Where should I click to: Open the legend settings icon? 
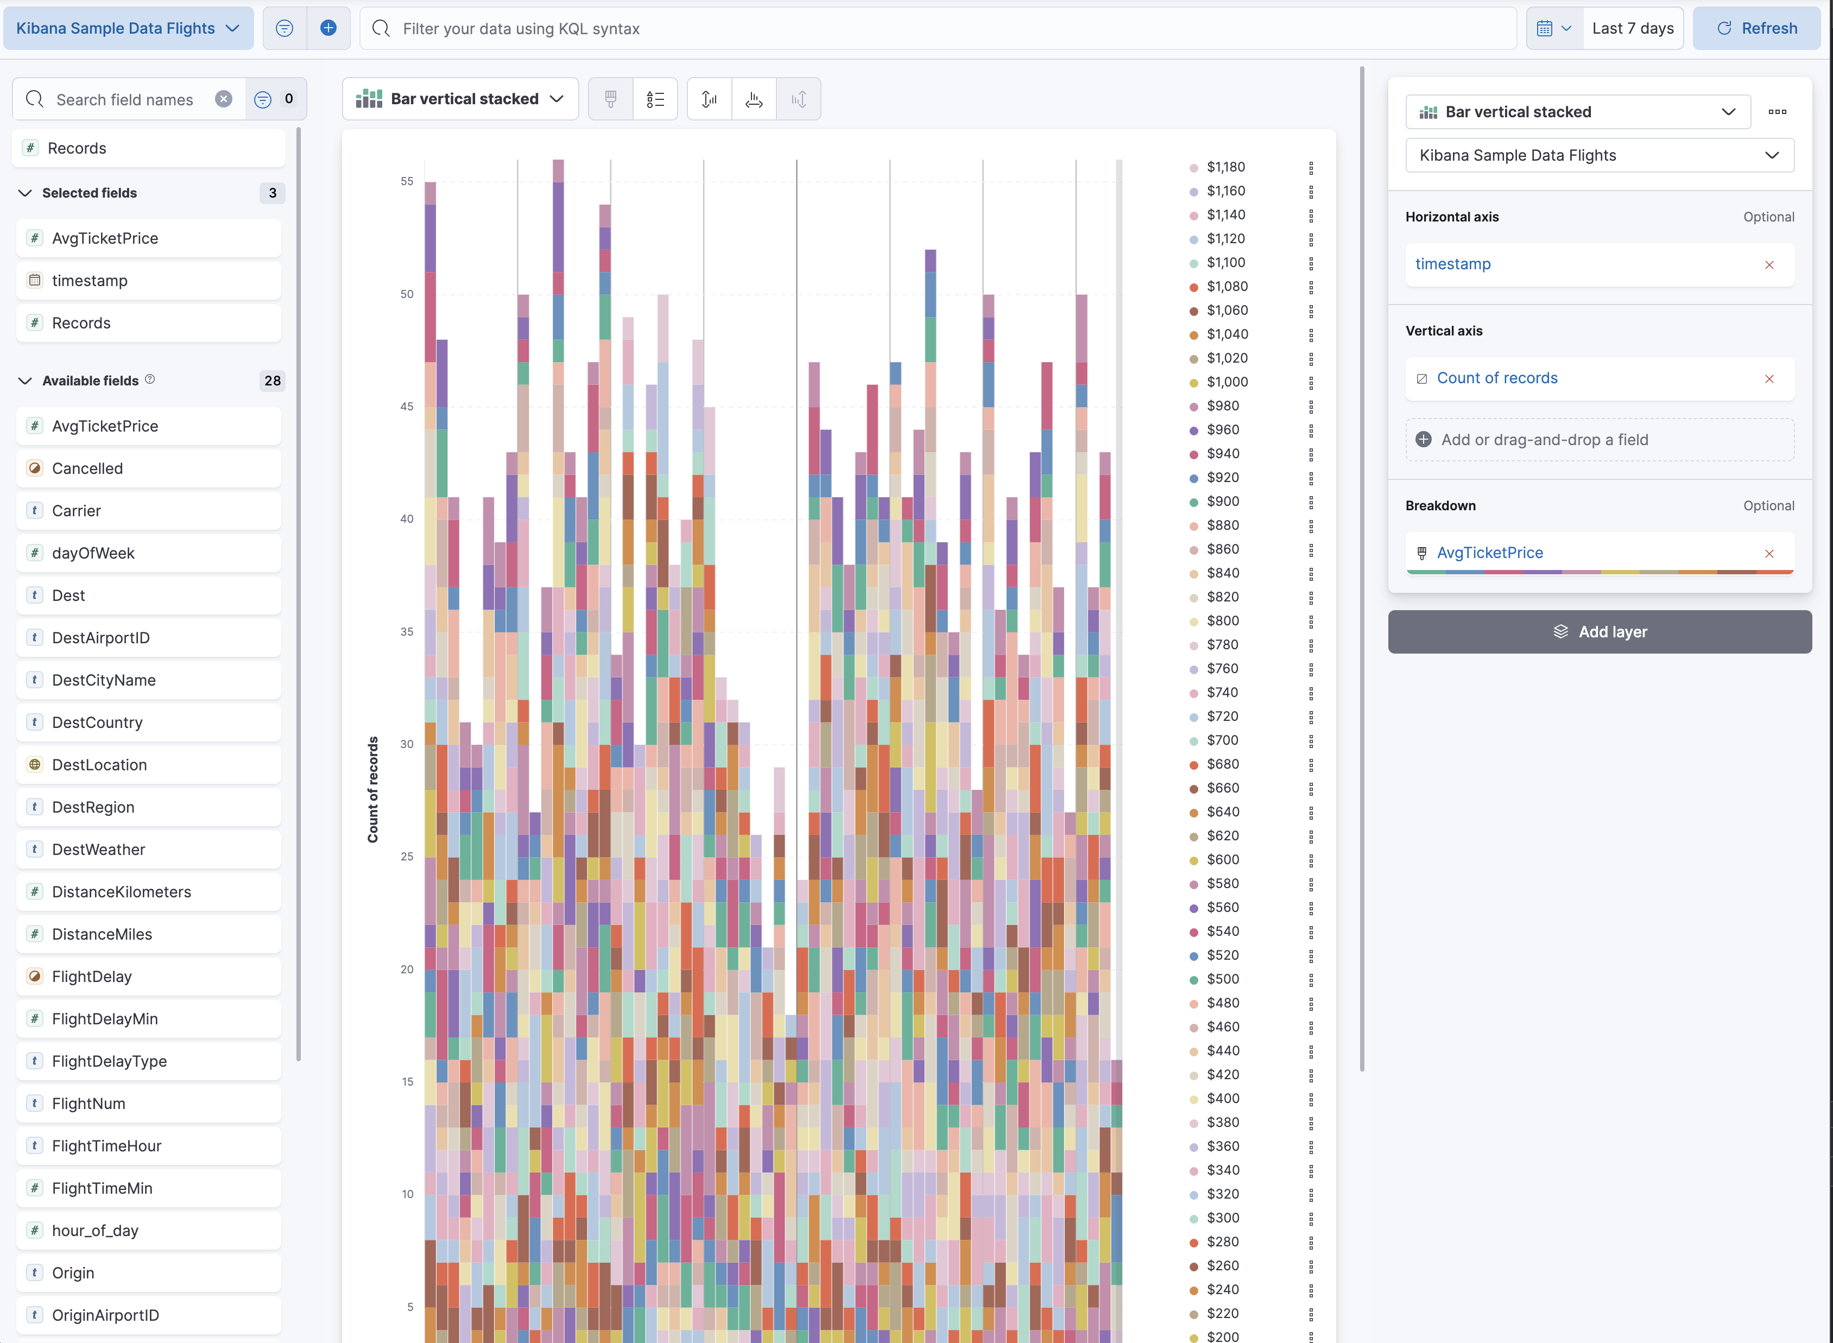[656, 98]
